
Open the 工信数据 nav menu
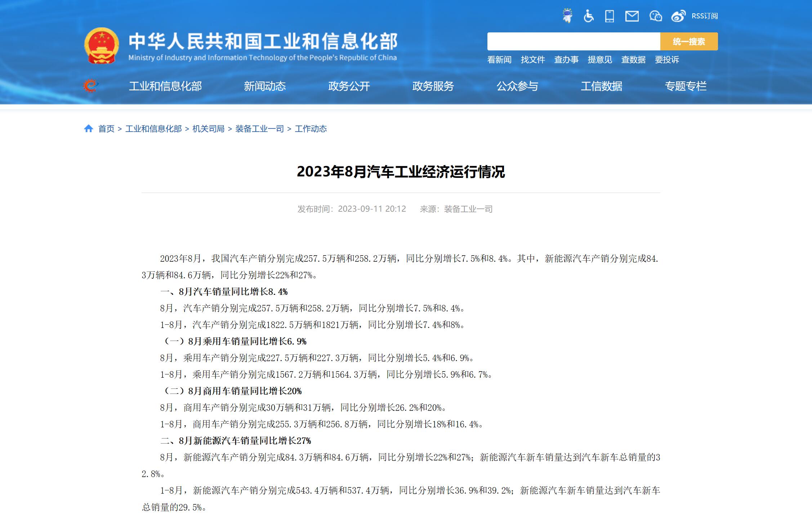pyautogui.click(x=602, y=86)
